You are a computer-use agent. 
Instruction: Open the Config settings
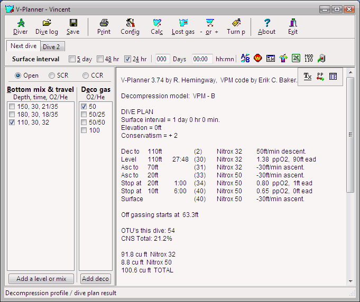point(130,26)
